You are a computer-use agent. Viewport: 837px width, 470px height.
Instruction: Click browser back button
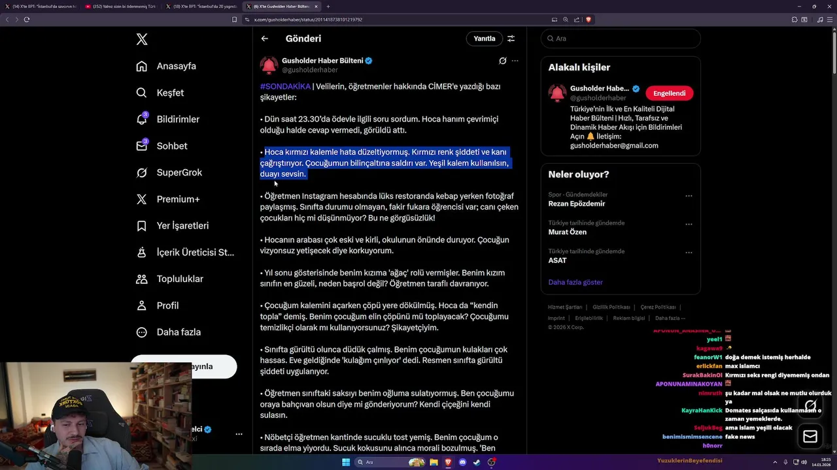pyautogui.click(x=7, y=20)
